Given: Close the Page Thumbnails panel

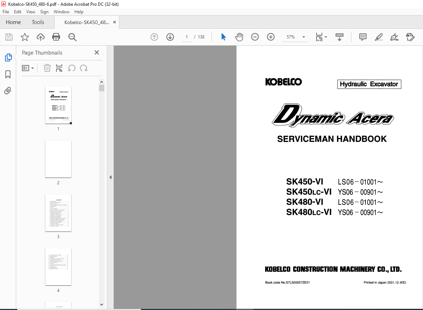Looking at the screenshot, I should pos(97,52).
